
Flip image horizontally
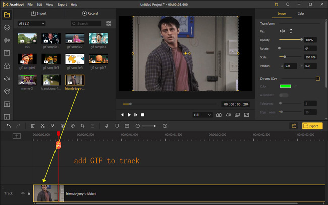(x=282, y=31)
